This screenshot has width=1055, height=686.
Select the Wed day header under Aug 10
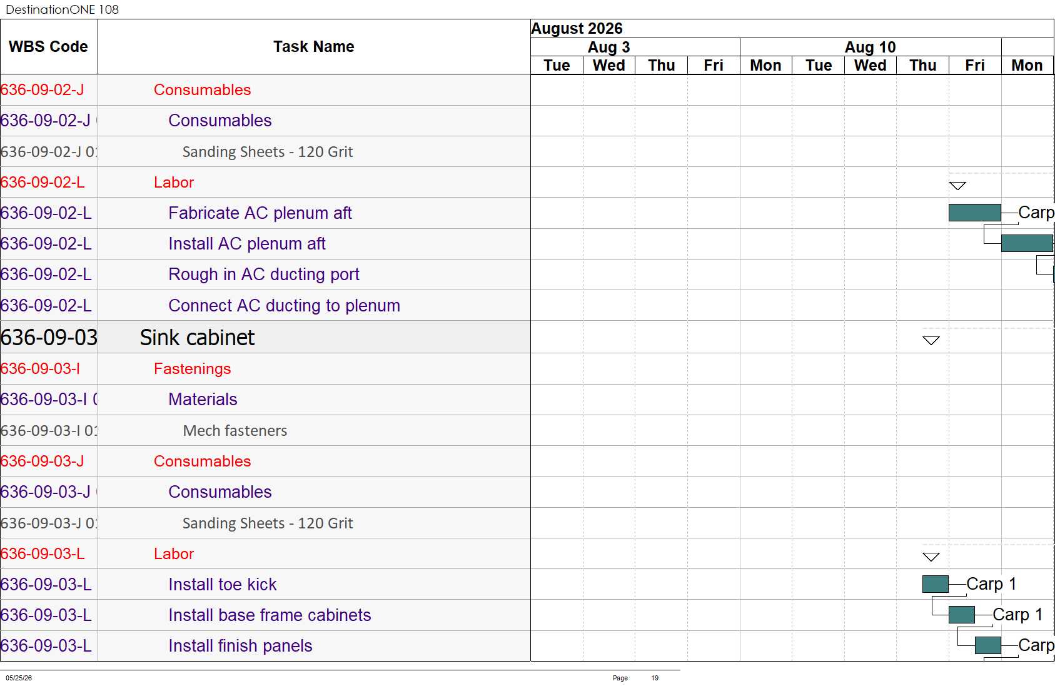(871, 66)
